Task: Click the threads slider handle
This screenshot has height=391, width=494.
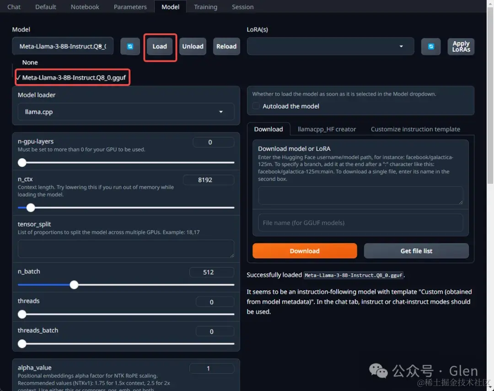Action: click(x=22, y=314)
